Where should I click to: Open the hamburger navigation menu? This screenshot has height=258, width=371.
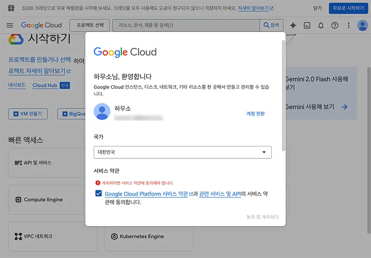[10, 25]
